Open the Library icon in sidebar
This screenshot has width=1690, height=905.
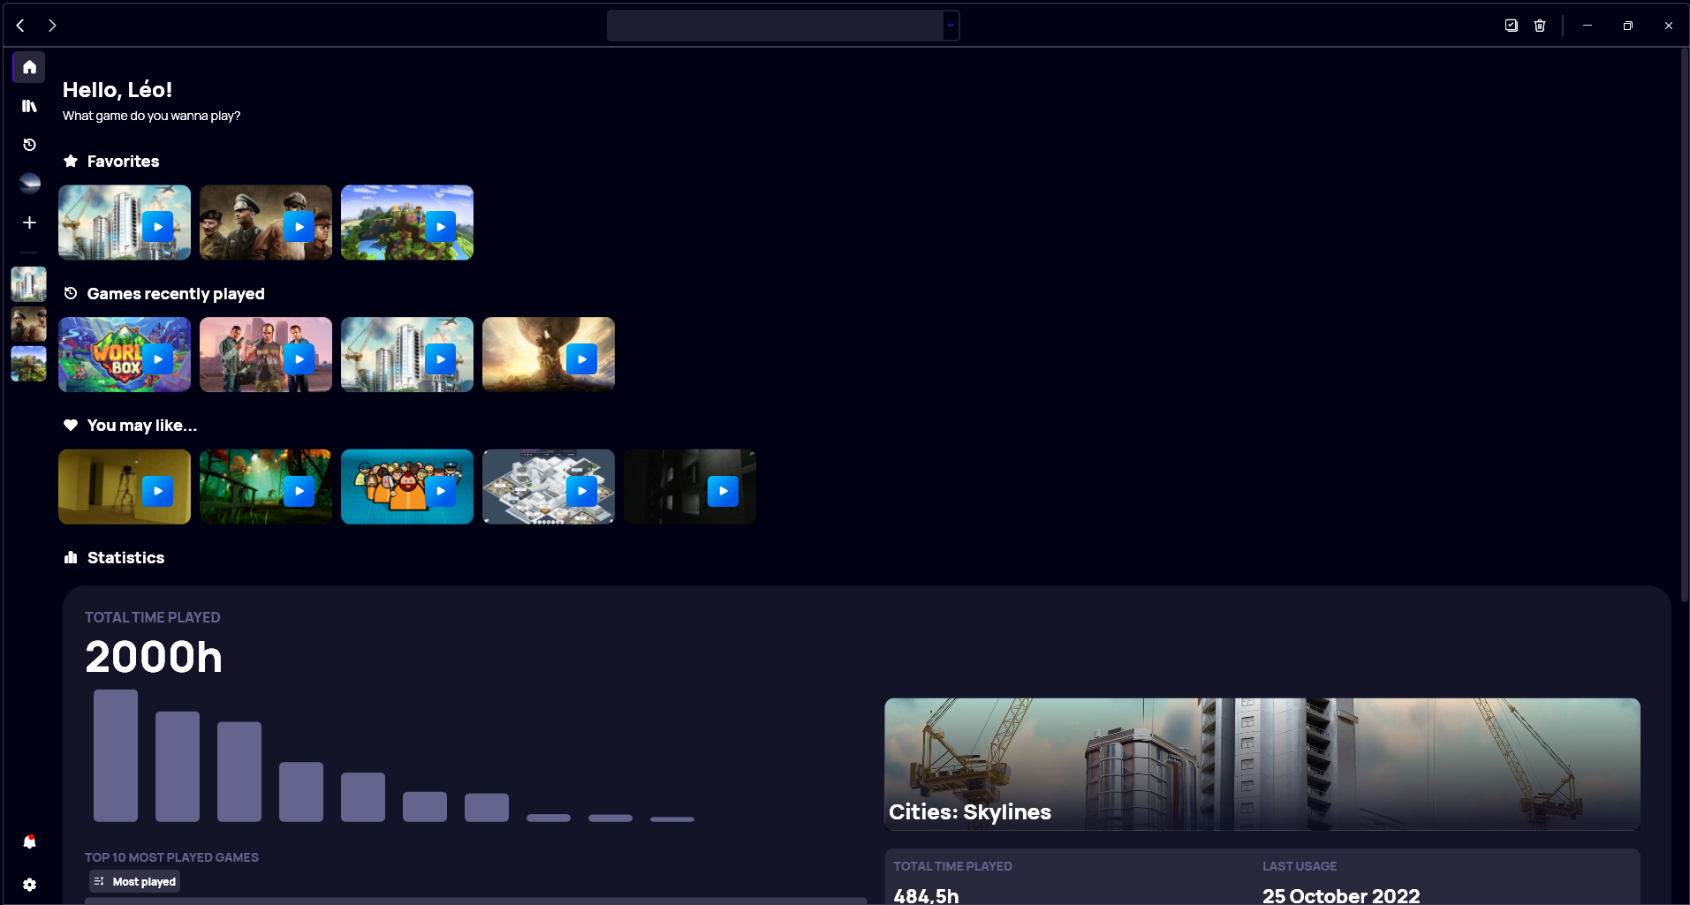tap(29, 106)
